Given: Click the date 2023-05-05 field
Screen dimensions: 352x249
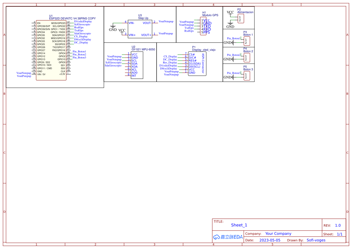Looking at the screenshot, I should (x=269, y=240).
